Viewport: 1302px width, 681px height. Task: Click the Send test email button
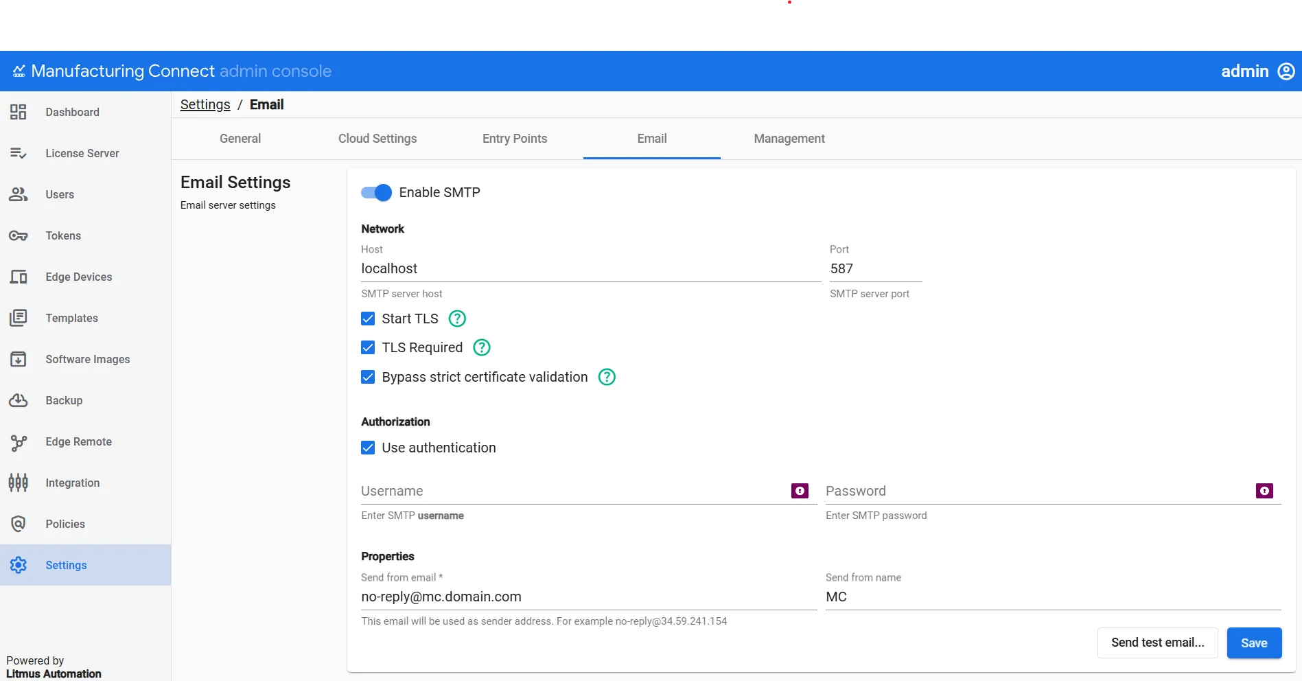(1158, 643)
